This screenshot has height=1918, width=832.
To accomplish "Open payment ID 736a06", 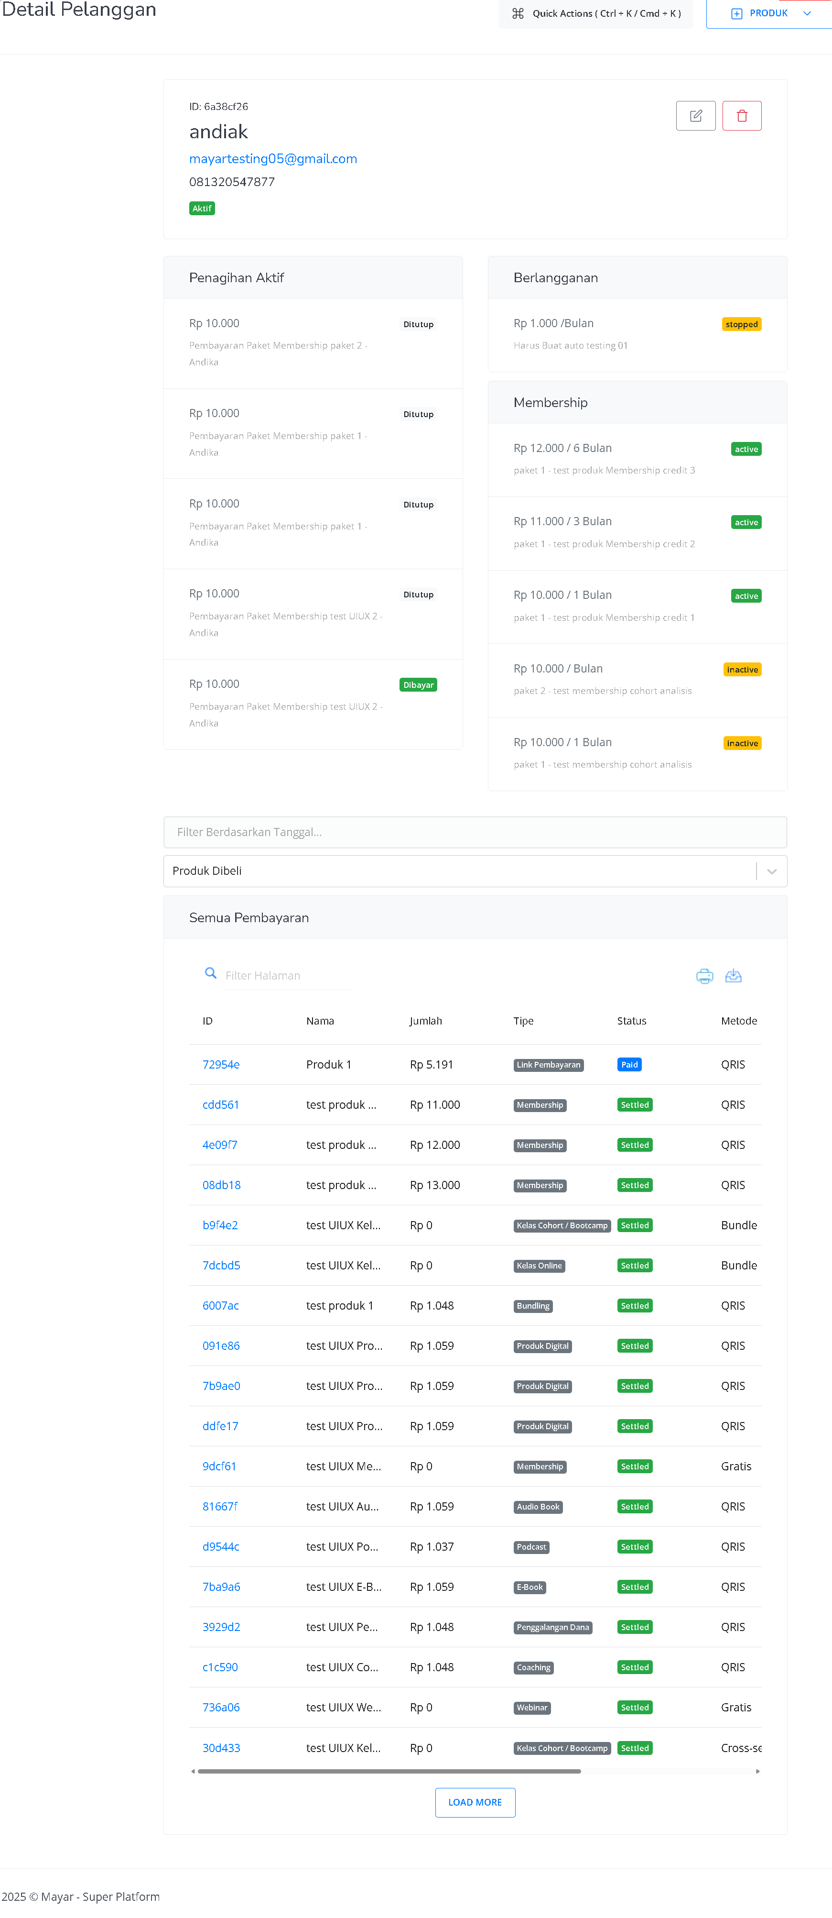I will tap(221, 1708).
